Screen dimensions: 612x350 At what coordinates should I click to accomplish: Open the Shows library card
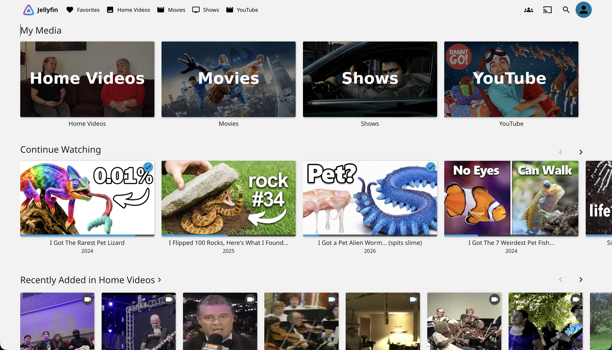point(370,79)
